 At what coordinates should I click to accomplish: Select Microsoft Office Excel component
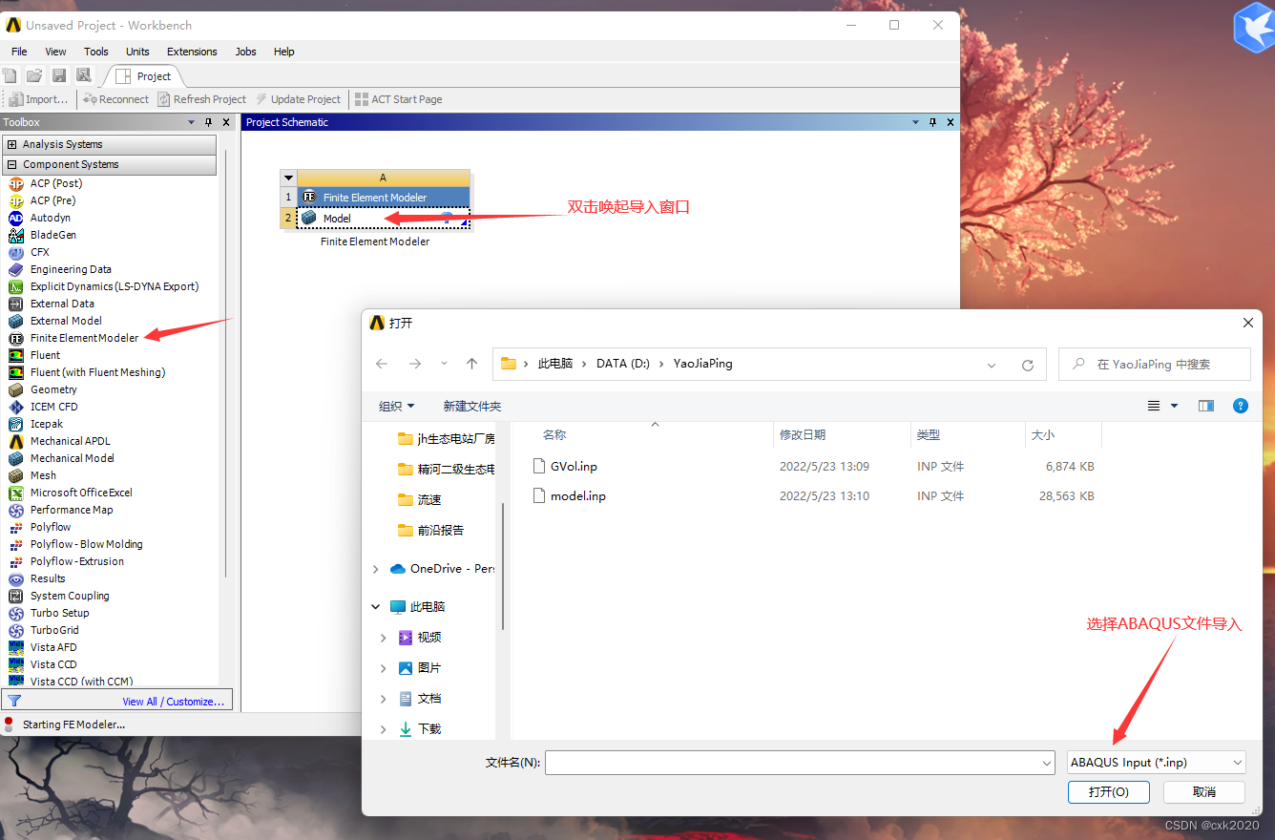[x=81, y=493]
